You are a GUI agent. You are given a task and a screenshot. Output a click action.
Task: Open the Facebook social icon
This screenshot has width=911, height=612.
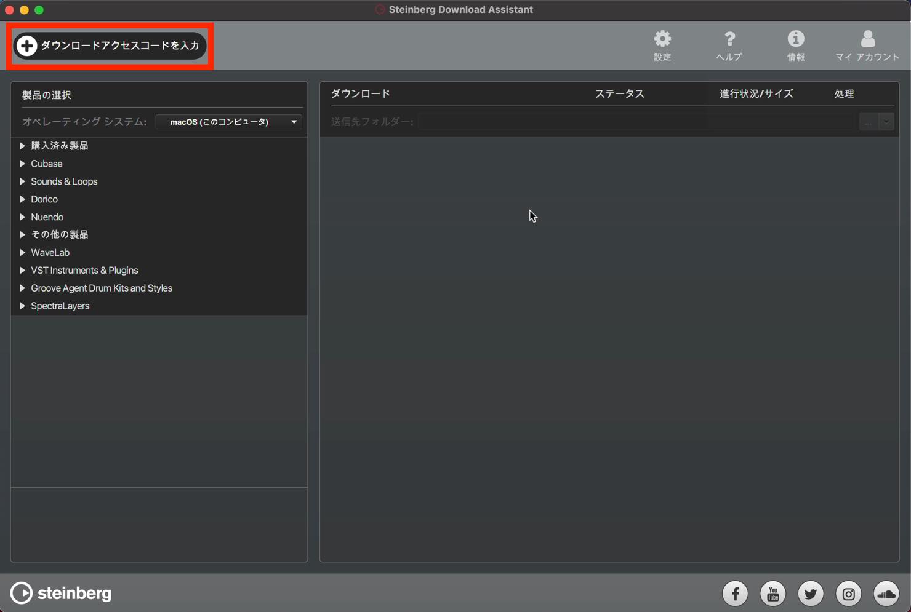[x=735, y=594]
